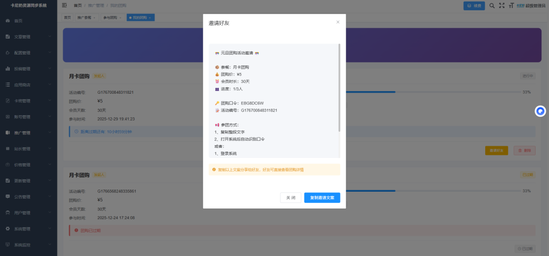Expand the 账号管理 menu chevron
Screen dimensions: 549x256
click(x=50, y=117)
